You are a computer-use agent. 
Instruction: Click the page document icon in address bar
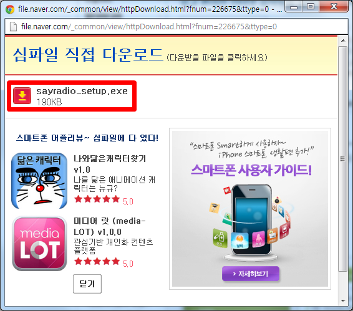pos(13,27)
